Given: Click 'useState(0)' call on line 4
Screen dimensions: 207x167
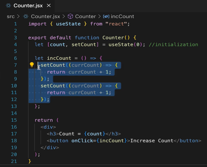Looking at the screenshot, I should click(x=125, y=44).
